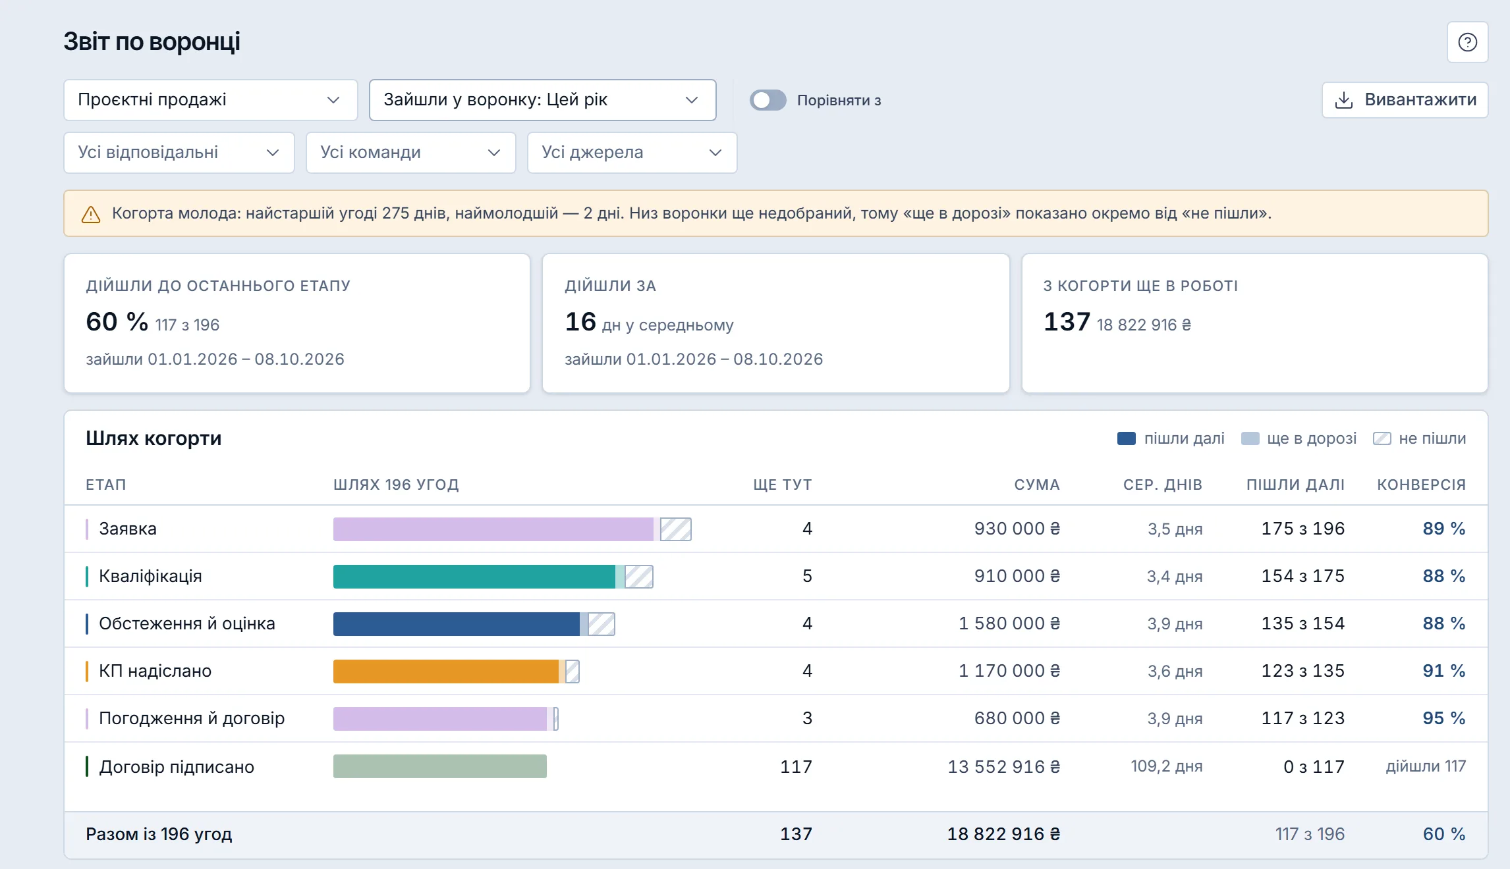Image resolution: width=1510 pixels, height=869 pixels.
Task: Select the КП надіслано stage name
Action: coord(155,671)
